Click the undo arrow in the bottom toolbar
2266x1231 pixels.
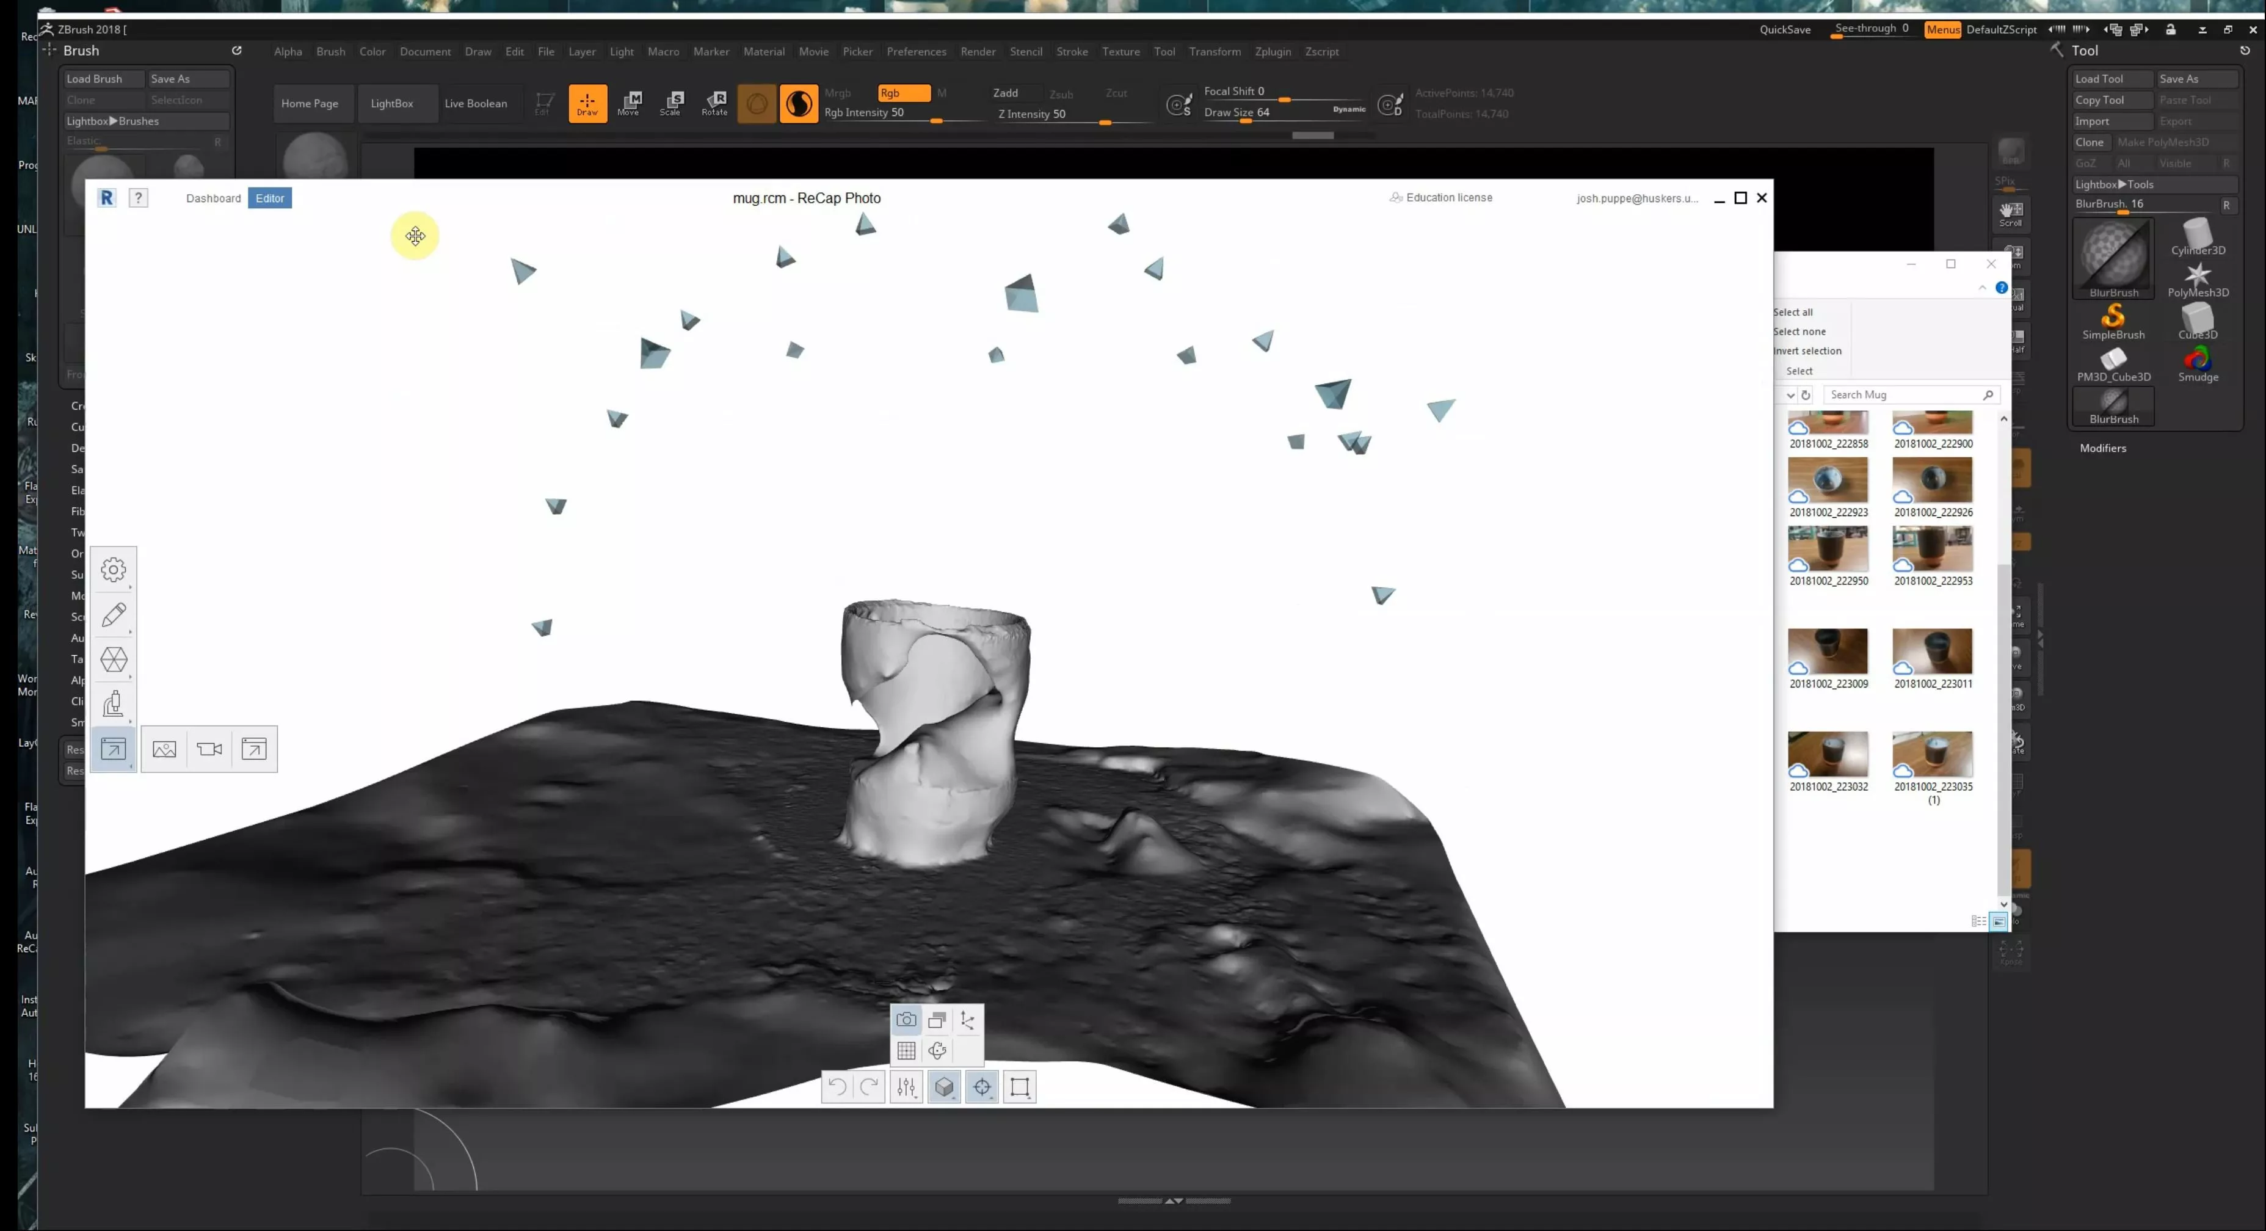837,1087
